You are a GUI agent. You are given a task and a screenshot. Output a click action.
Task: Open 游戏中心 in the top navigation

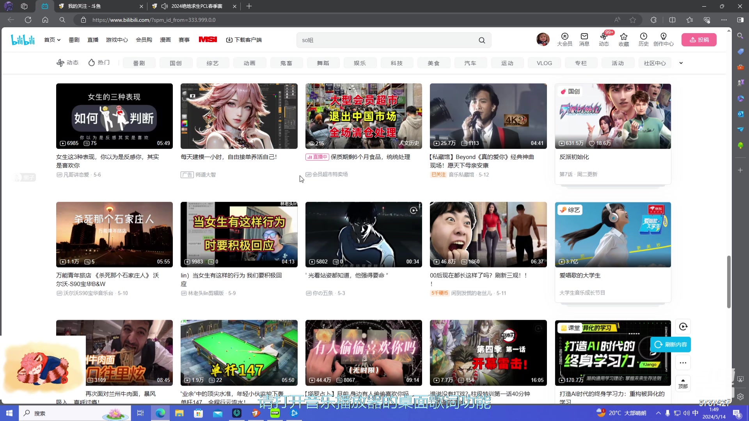117,40
